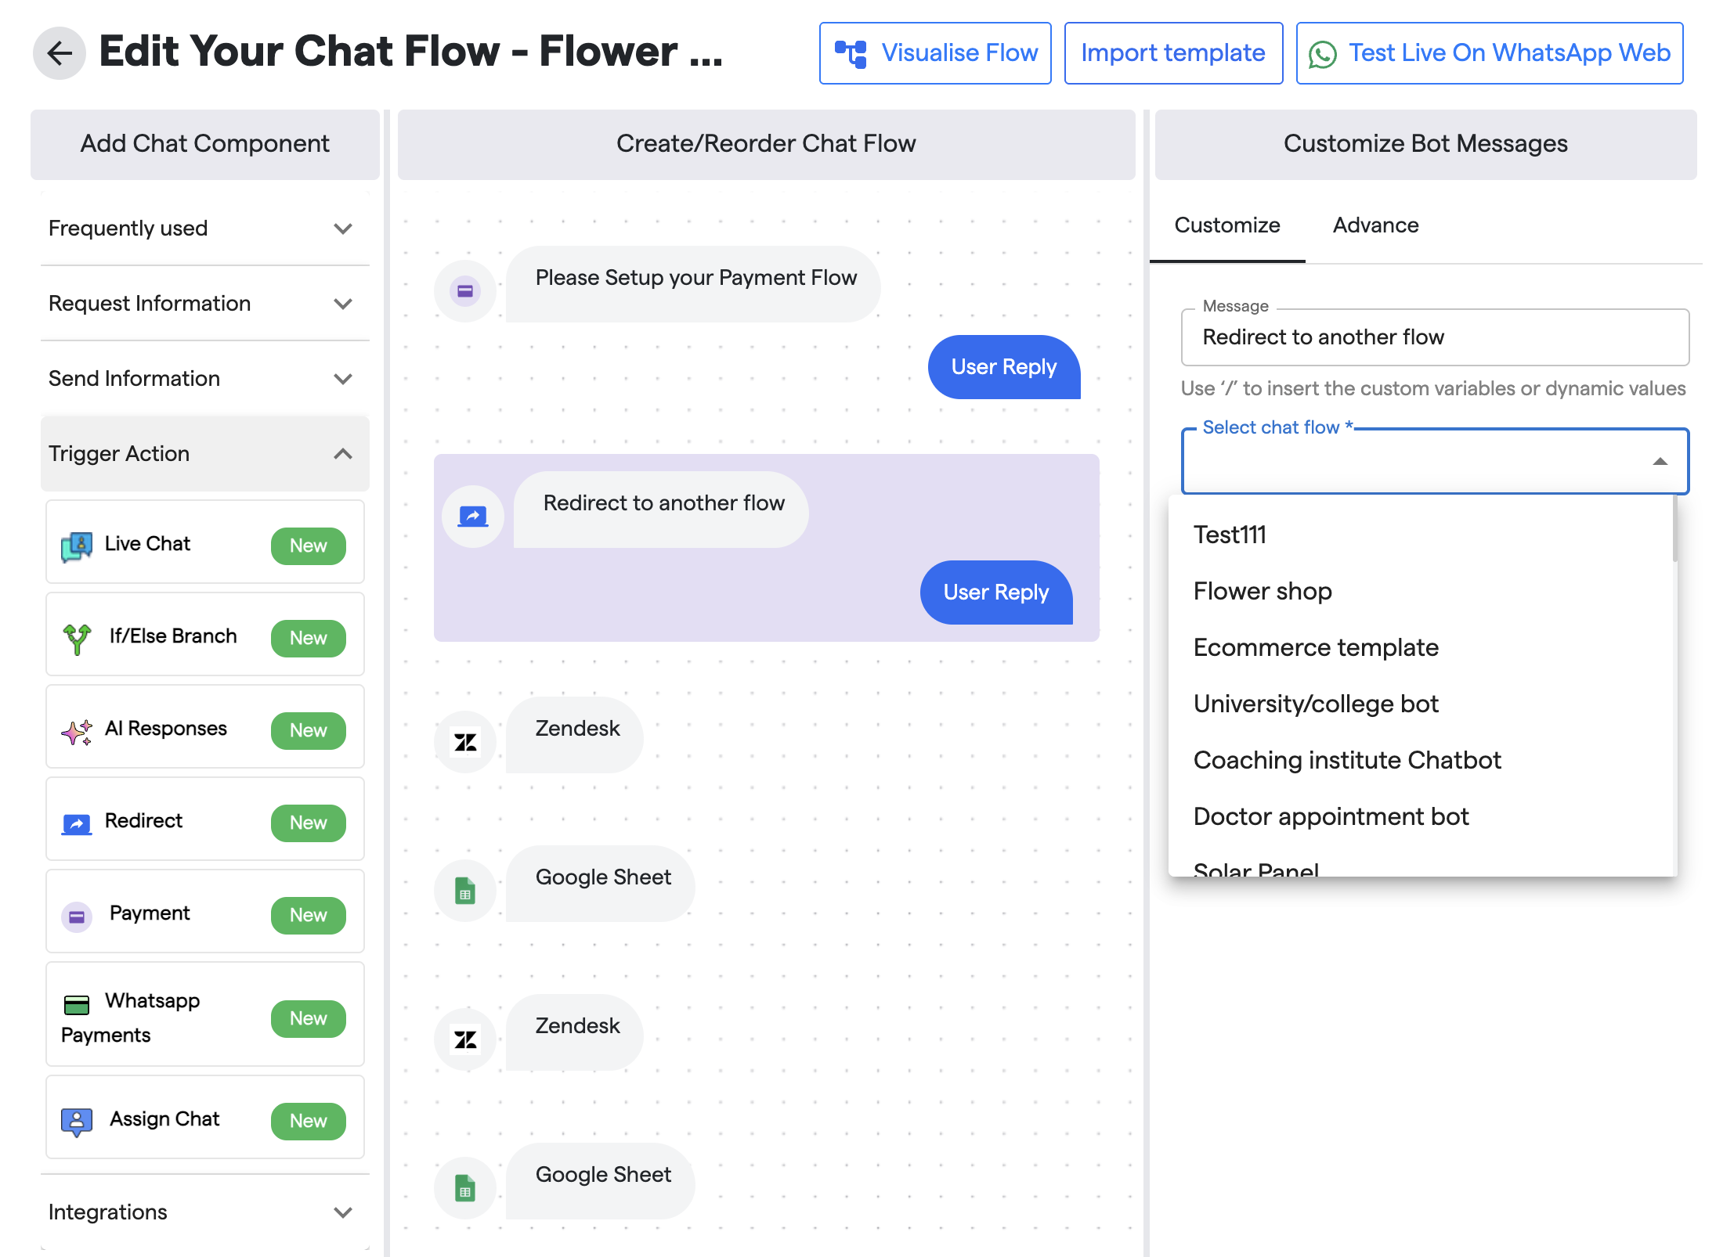Click the Assign Chat icon
The height and width of the screenshot is (1257, 1734).
77,1121
